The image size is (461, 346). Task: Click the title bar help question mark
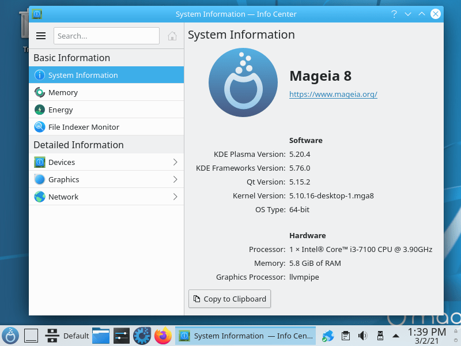point(394,14)
